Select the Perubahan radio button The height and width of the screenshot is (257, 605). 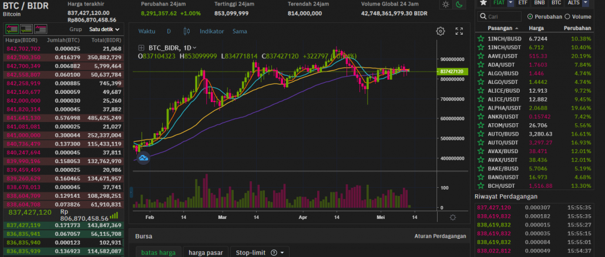pyautogui.click(x=530, y=16)
